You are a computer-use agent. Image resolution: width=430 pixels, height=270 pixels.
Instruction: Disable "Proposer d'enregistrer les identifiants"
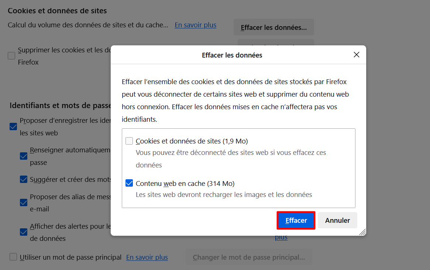pyautogui.click(x=13, y=126)
